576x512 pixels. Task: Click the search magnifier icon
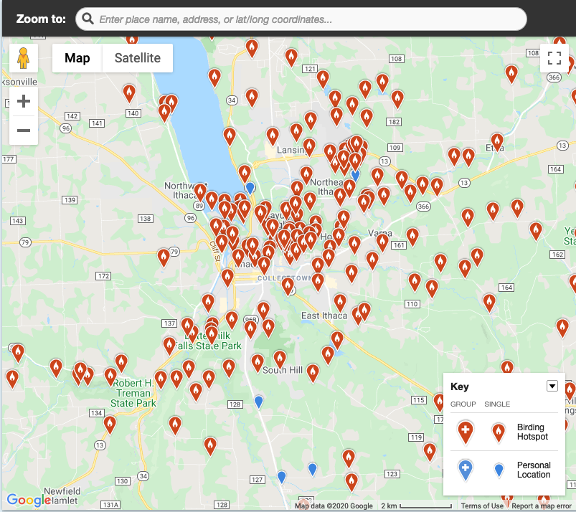88,19
